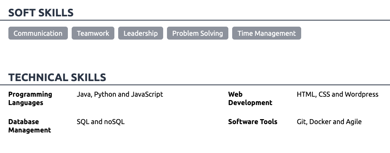Click the Software Tools label

(x=253, y=122)
